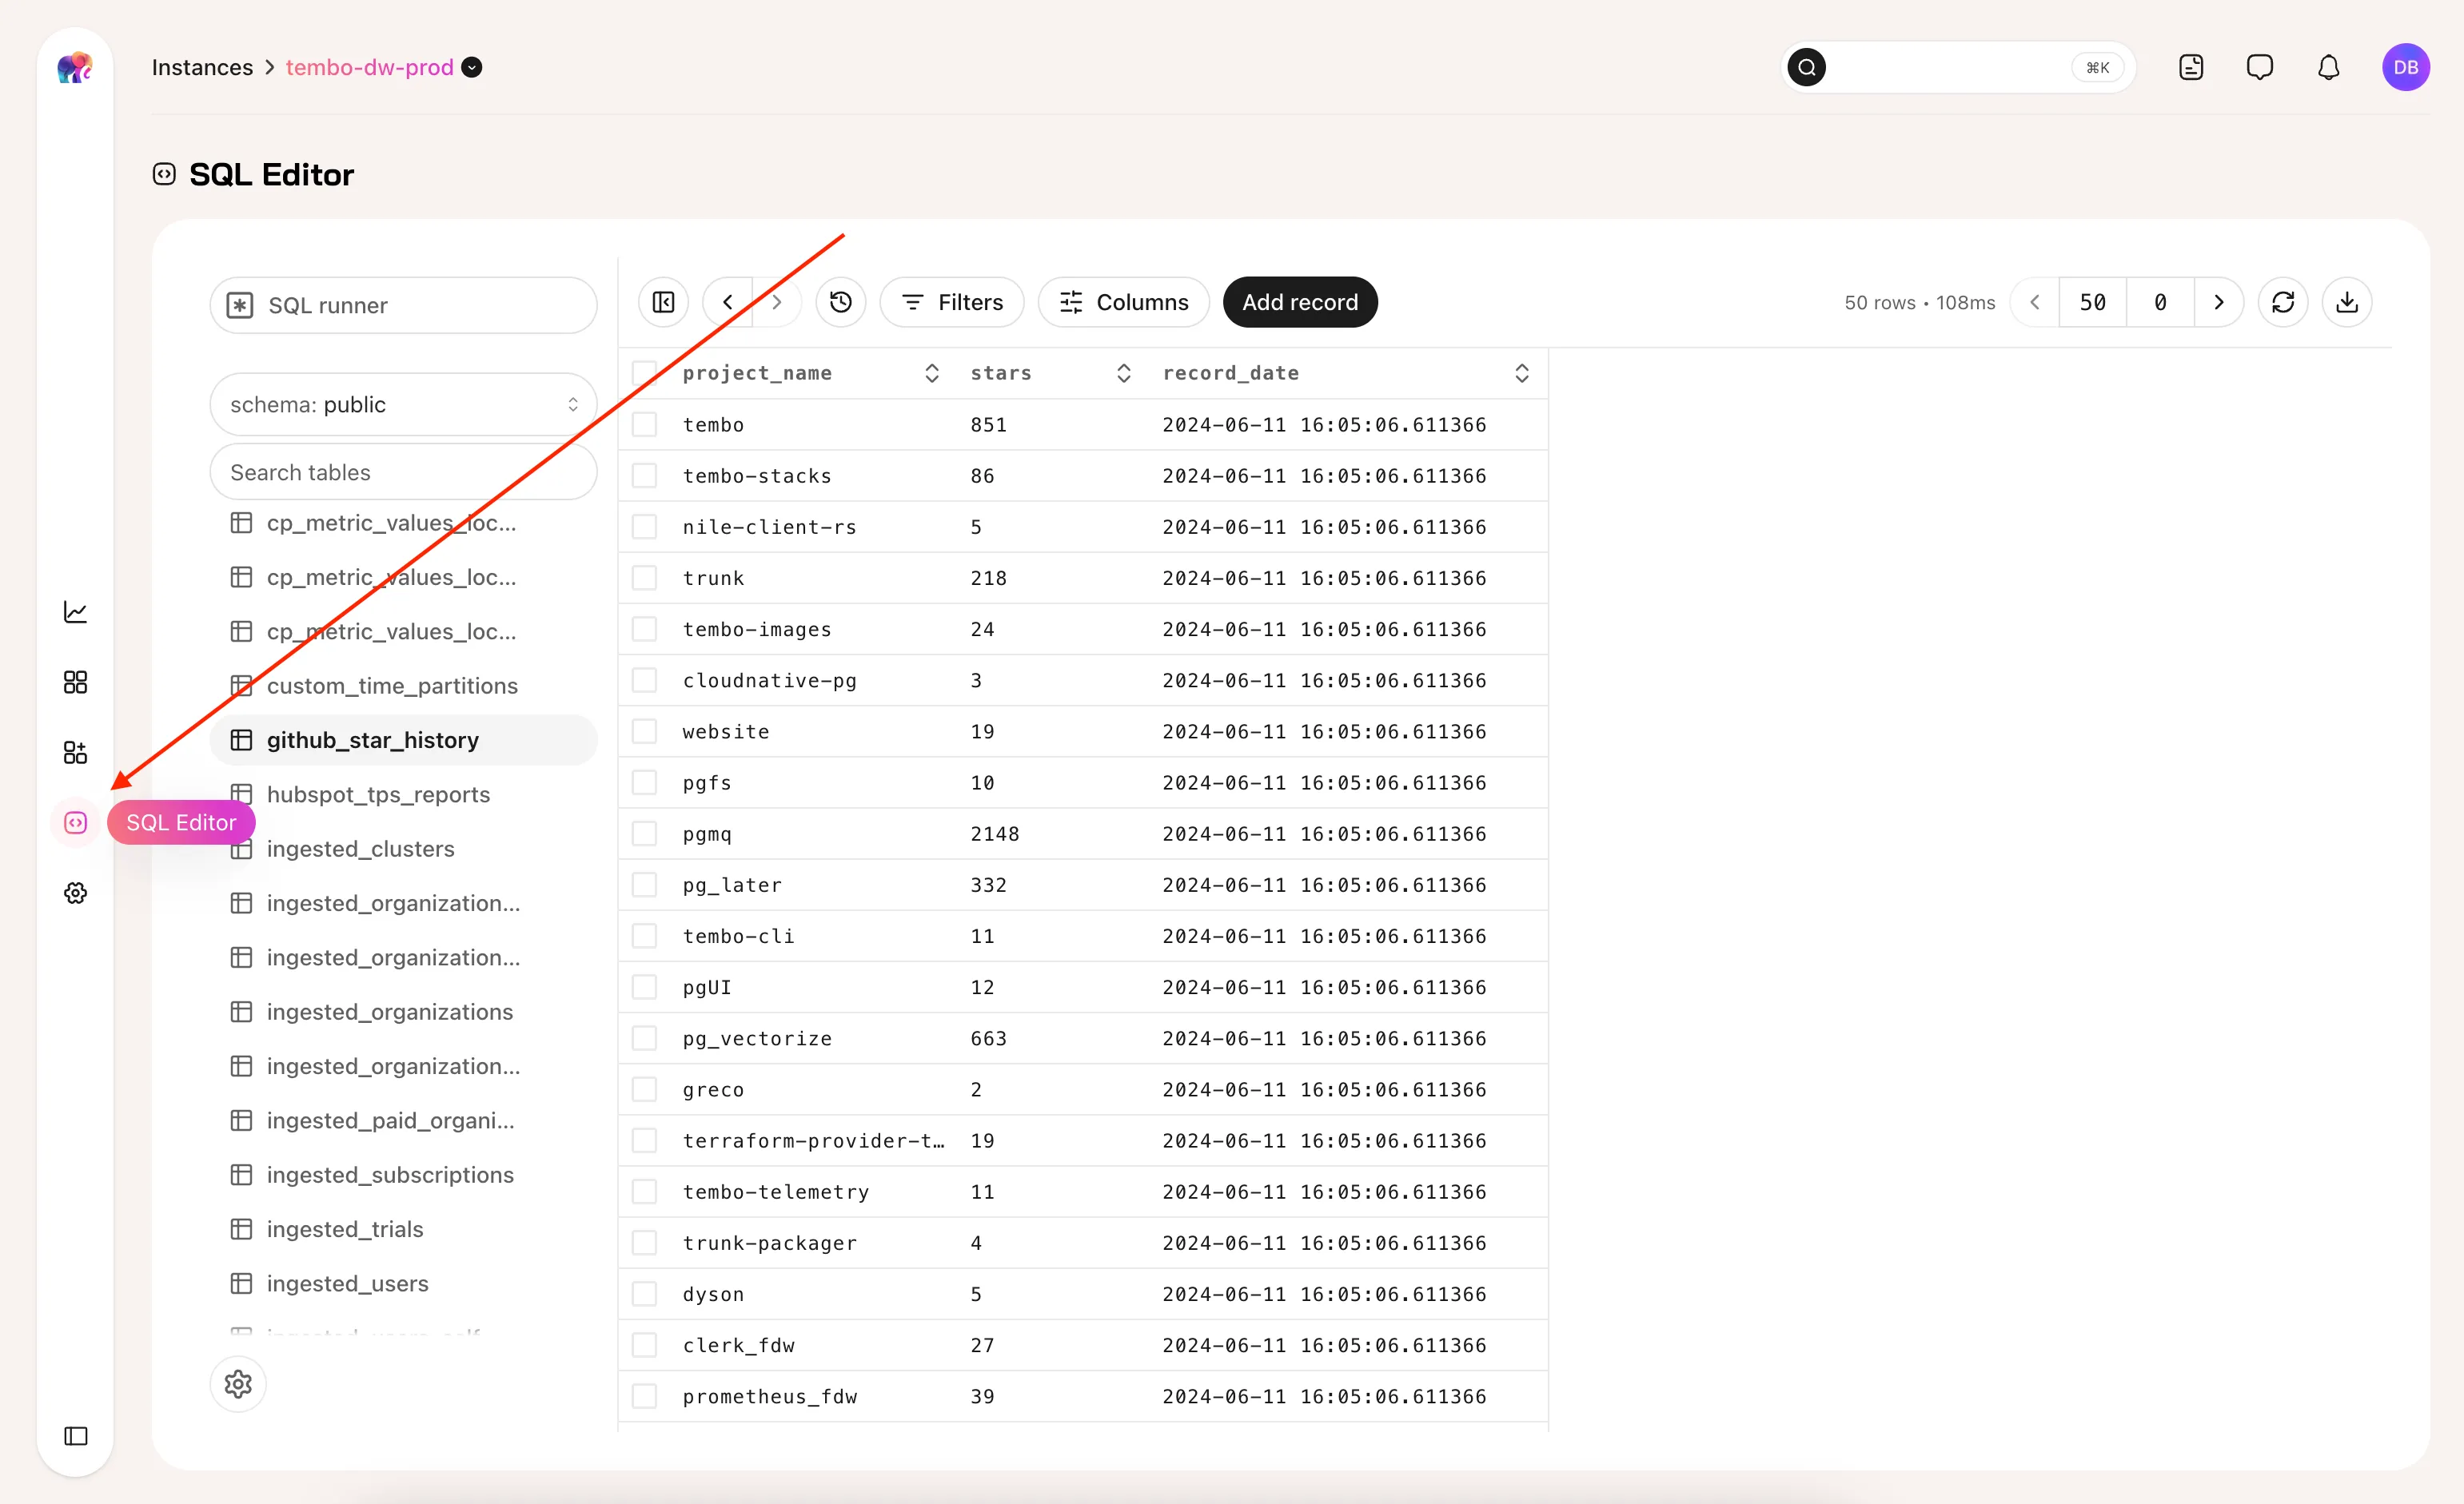Image resolution: width=2464 pixels, height=1504 pixels.
Task: Go to next page of rows
Action: tap(2219, 302)
